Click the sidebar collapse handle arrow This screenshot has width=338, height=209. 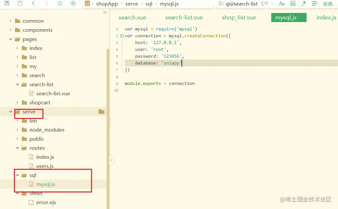click(x=111, y=160)
